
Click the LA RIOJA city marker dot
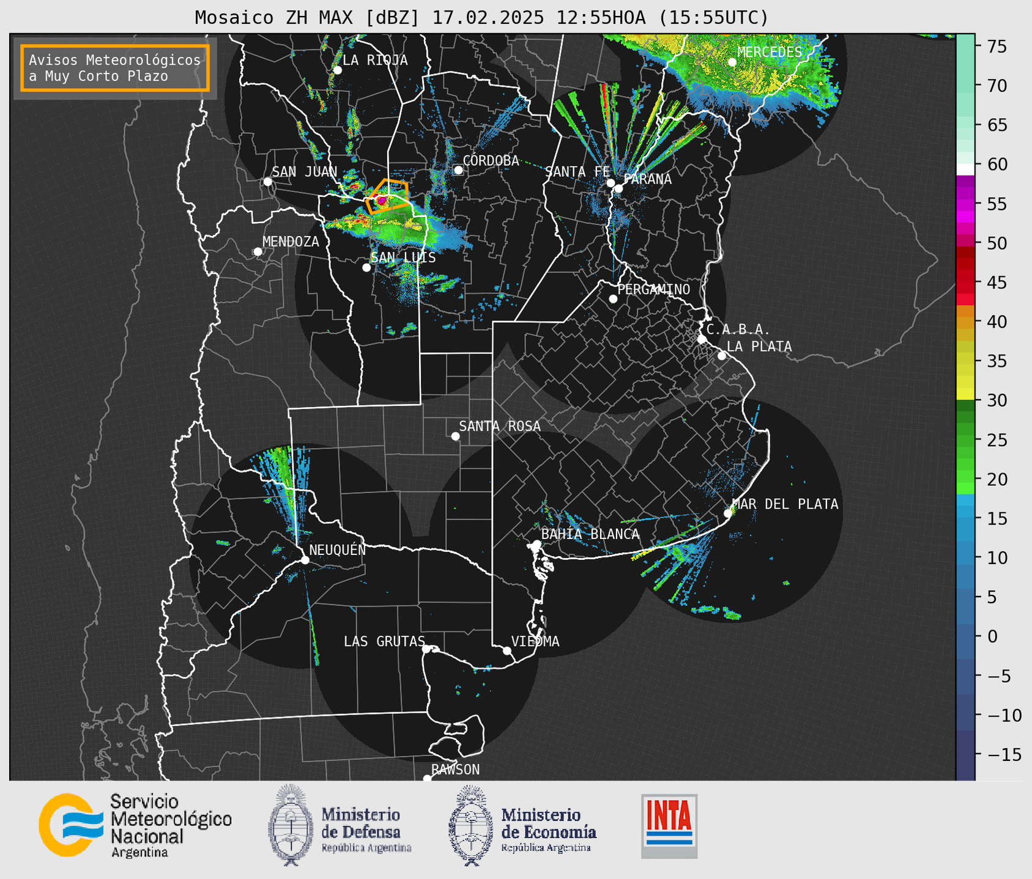(x=338, y=70)
